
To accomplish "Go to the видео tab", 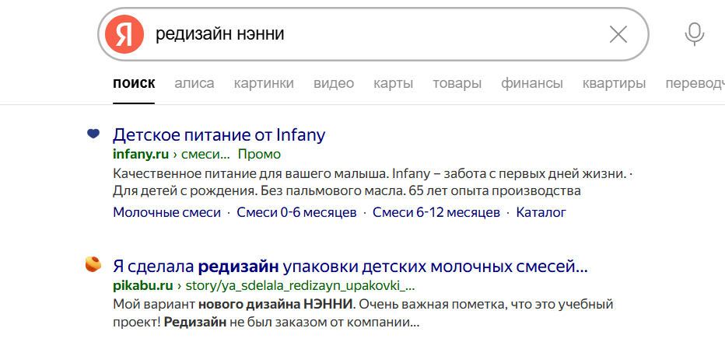I will click(x=334, y=84).
